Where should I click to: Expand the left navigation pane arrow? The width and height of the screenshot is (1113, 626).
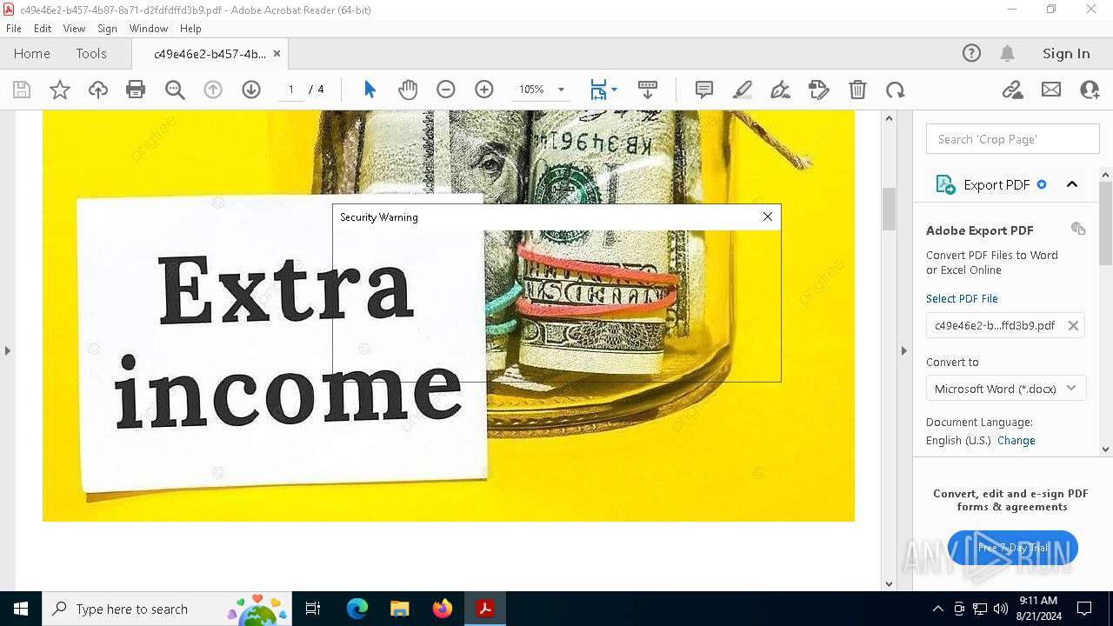tap(8, 350)
